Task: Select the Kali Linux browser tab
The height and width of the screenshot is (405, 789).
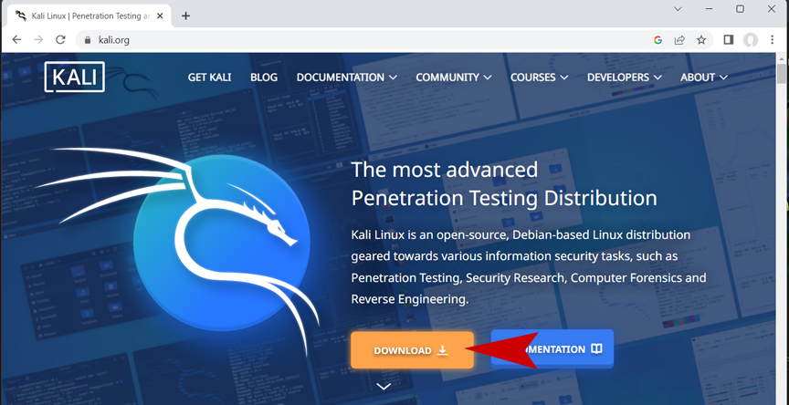Action: coord(88,16)
